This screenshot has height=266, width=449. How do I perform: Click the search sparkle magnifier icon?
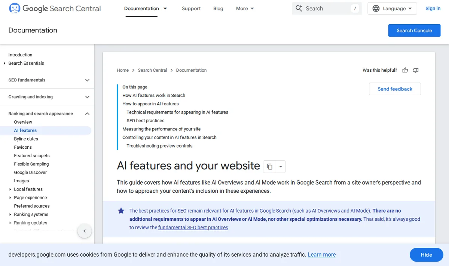coord(299,8)
